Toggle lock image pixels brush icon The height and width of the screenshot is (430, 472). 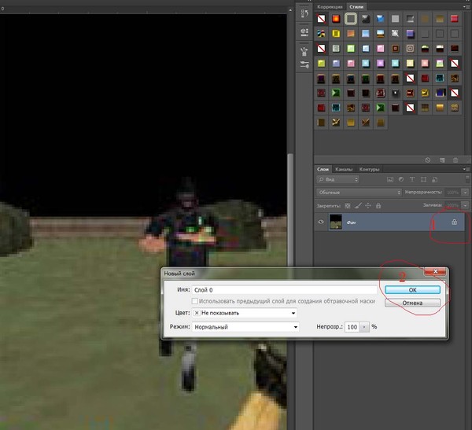(x=358, y=205)
